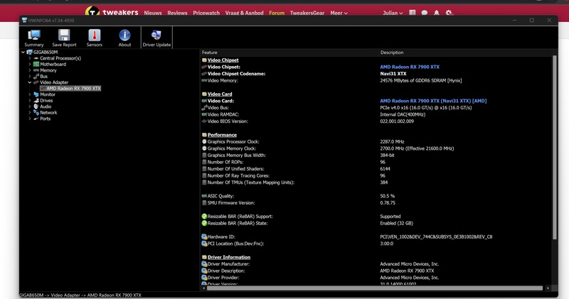Image resolution: width=569 pixels, height=299 pixels.
Task: Expand the Drives tree node
Action: pos(30,100)
